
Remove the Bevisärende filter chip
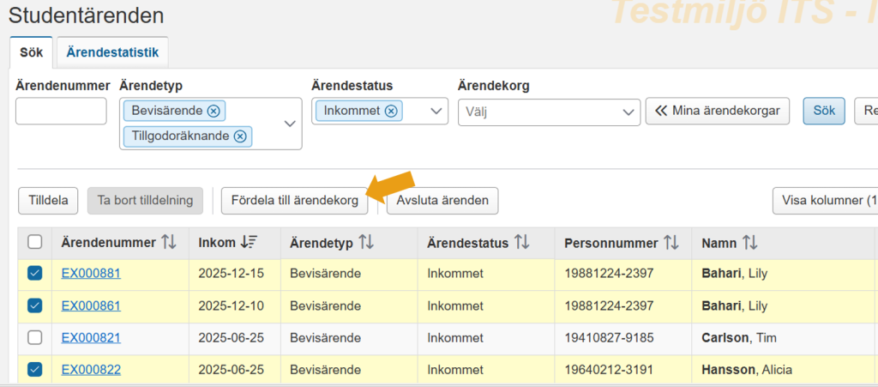tap(213, 111)
